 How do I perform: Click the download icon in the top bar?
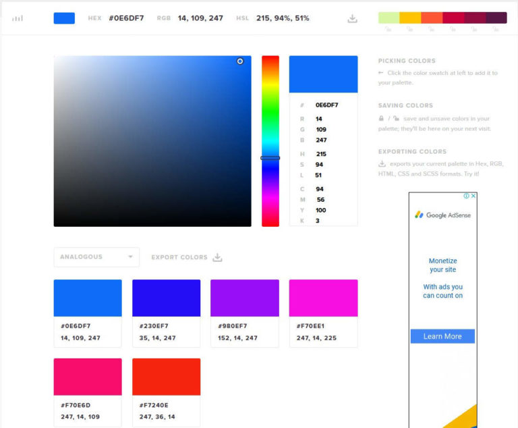pyautogui.click(x=352, y=18)
